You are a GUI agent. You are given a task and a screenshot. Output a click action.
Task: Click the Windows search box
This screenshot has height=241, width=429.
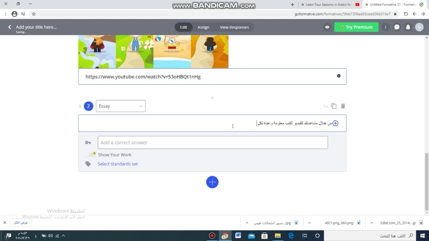pos(370,236)
